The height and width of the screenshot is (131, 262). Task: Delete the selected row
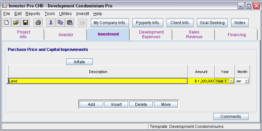tap(141, 104)
